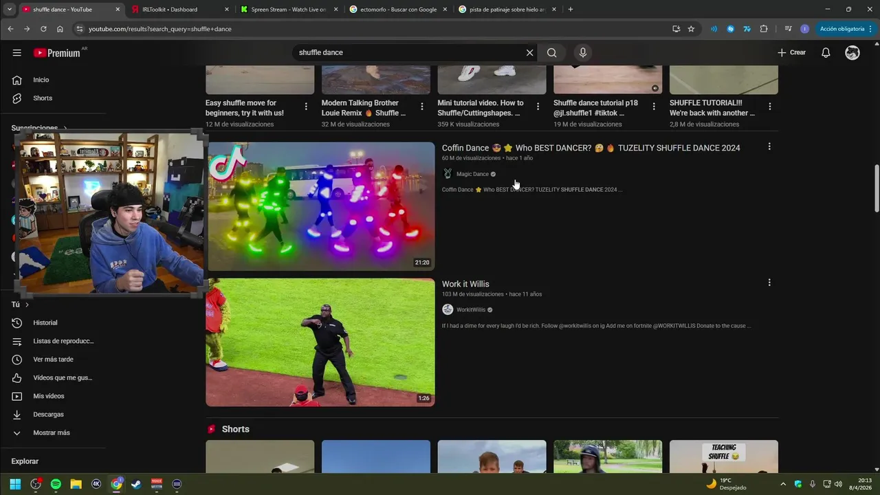This screenshot has height=495, width=880.
Task: Go to YouTube Premium home logo
Action: 57,53
